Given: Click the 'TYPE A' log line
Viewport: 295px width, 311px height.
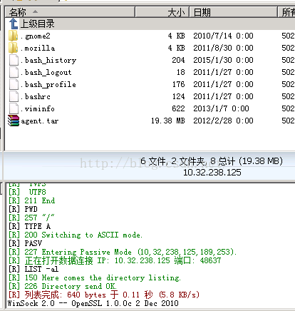Looking at the screenshot, I should [x=29, y=226].
